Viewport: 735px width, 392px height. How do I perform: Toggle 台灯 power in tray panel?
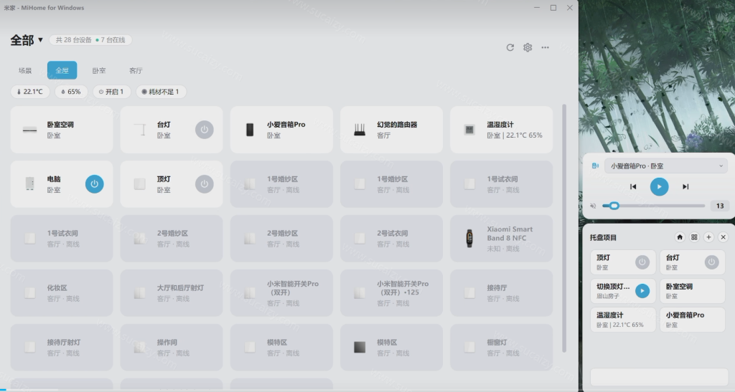(711, 262)
